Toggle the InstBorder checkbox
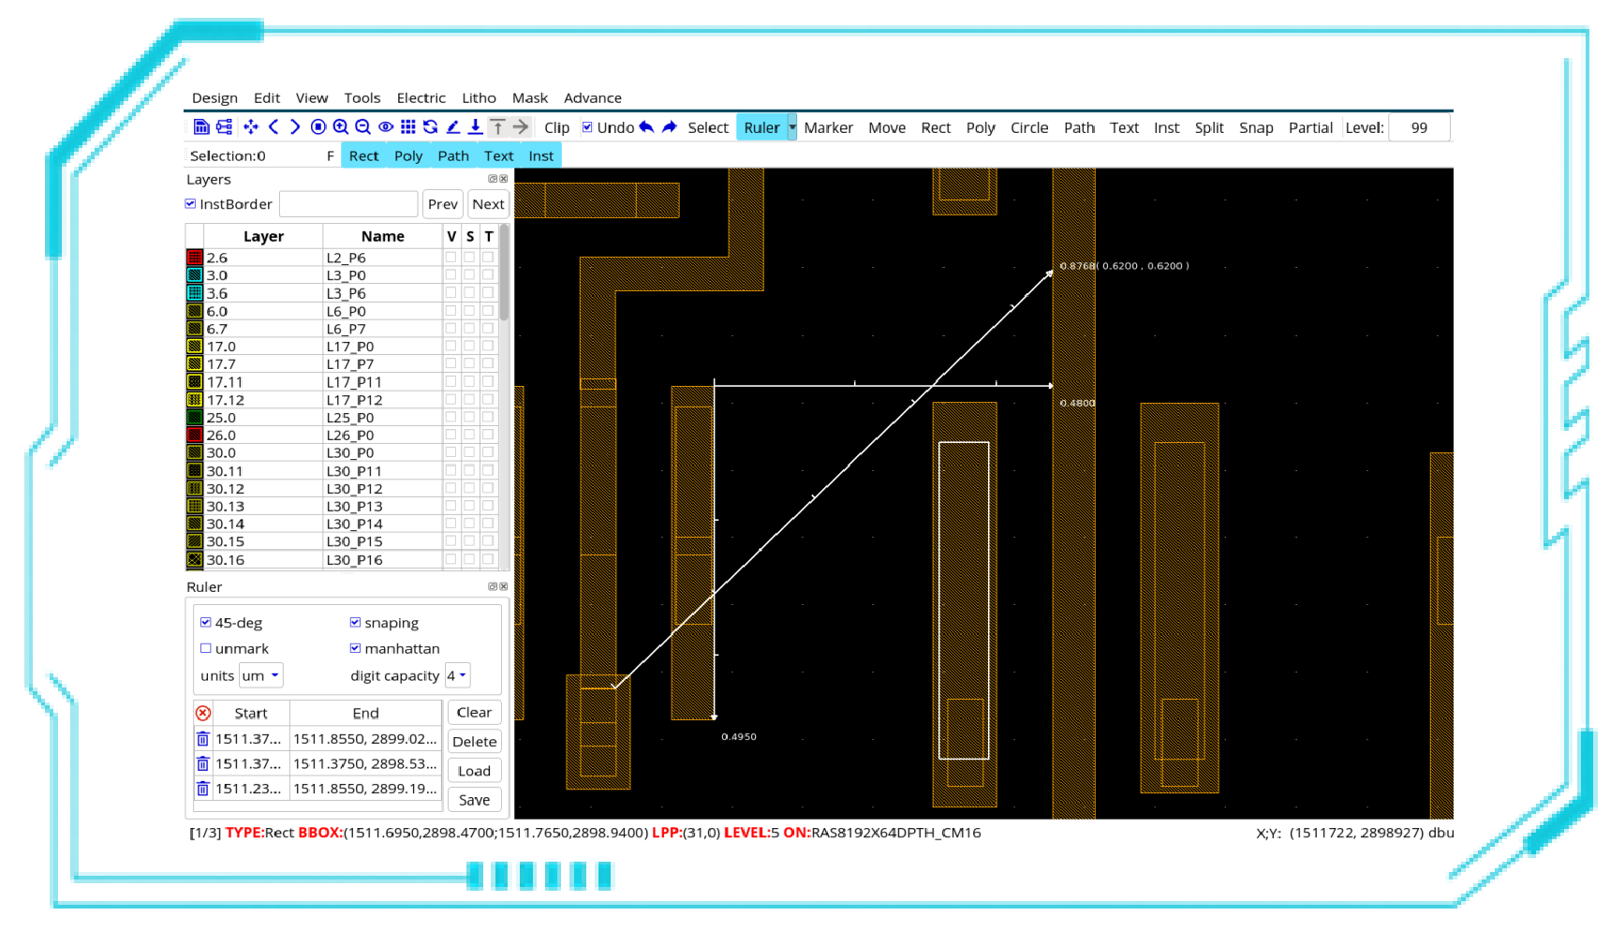Image resolution: width=1610 pixels, height=931 pixels. click(191, 204)
